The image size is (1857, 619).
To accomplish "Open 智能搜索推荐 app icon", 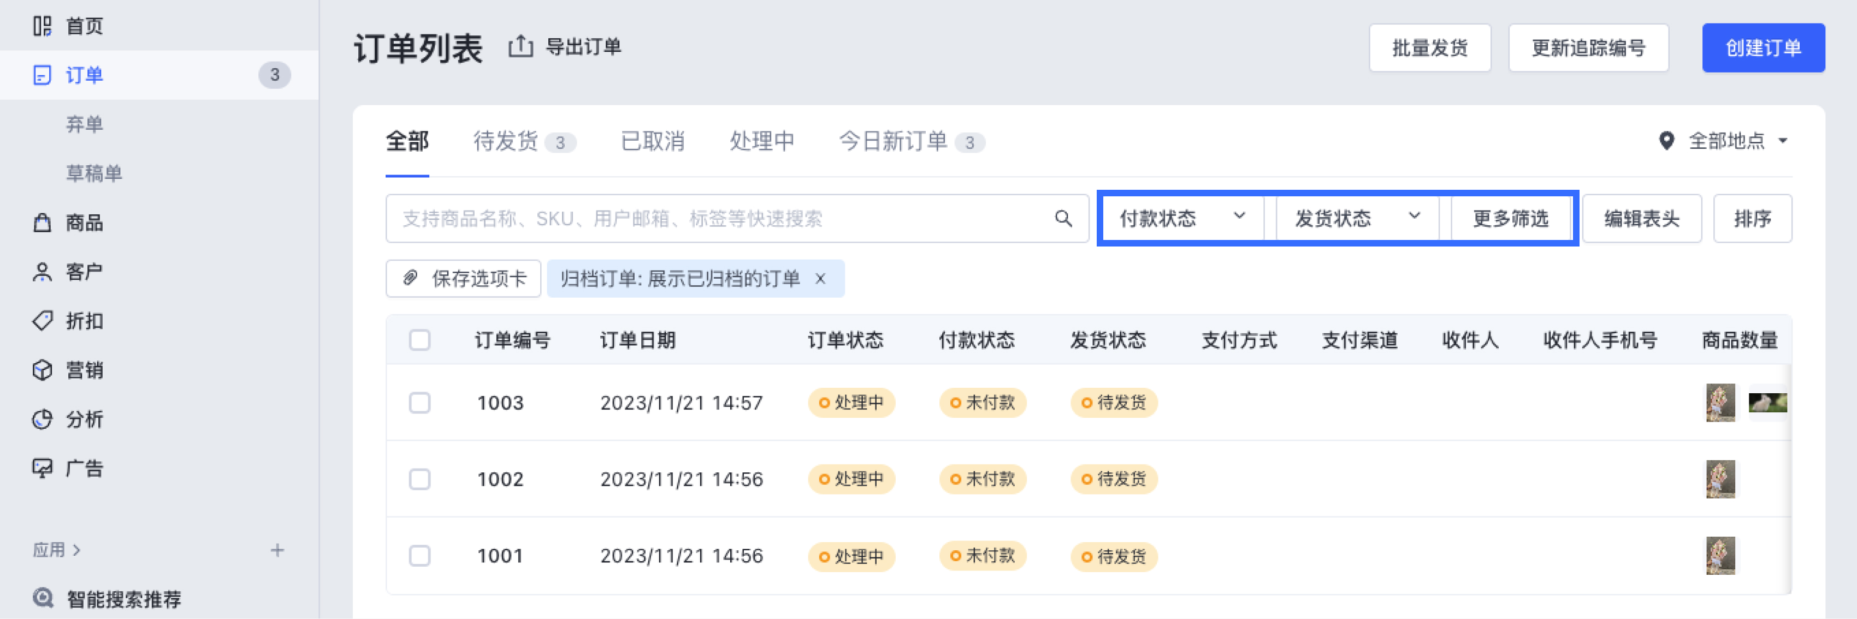I will pyautogui.click(x=43, y=598).
